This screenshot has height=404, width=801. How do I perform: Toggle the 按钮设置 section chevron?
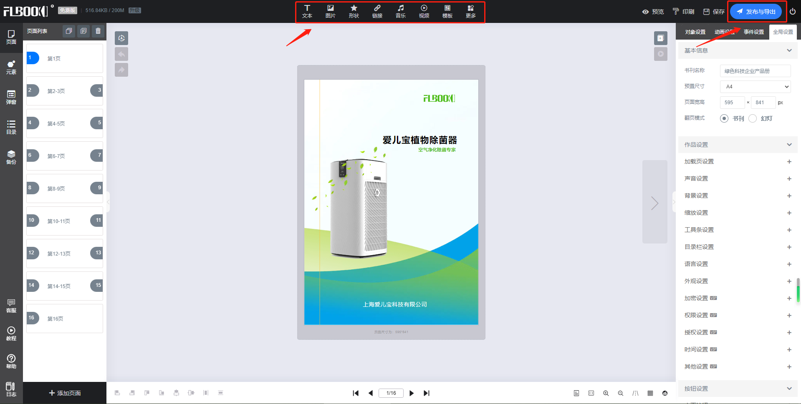coord(789,389)
